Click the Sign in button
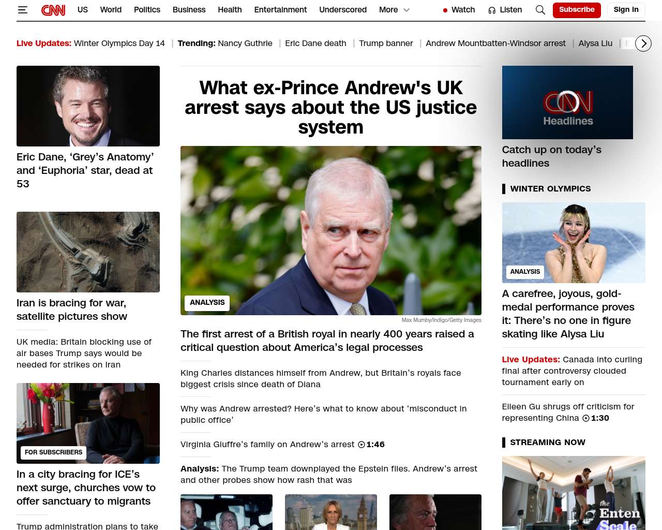This screenshot has height=530, width=662. pos(626,10)
